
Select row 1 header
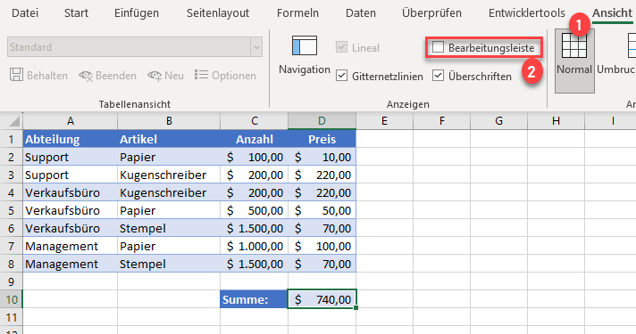(11, 139)
